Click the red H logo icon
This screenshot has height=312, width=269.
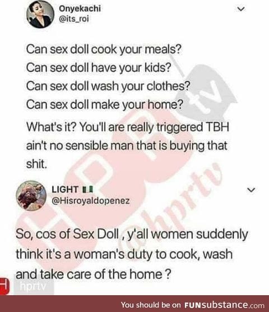point(4,286)
